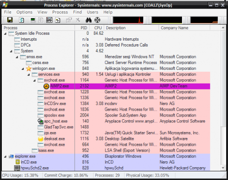Click the scrollbar up arrow
This screenshot has width=228, height=180.
click(223, 28)
